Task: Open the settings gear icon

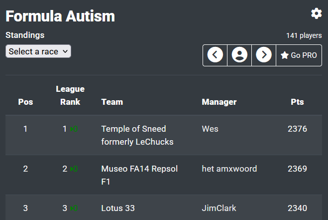Action: pos(317,13)
